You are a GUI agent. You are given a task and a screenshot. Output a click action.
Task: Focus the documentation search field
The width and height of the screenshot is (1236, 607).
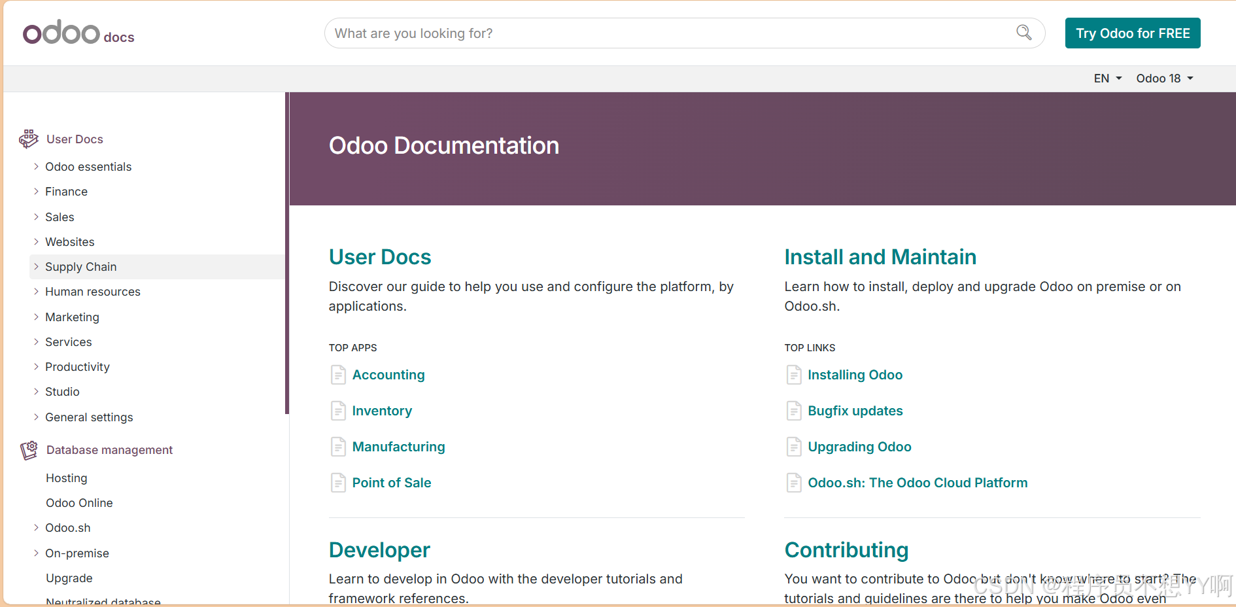click(684, 33)
